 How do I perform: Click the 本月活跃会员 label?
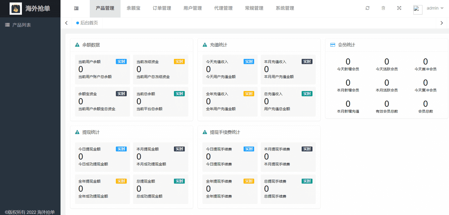coord(387,90)
